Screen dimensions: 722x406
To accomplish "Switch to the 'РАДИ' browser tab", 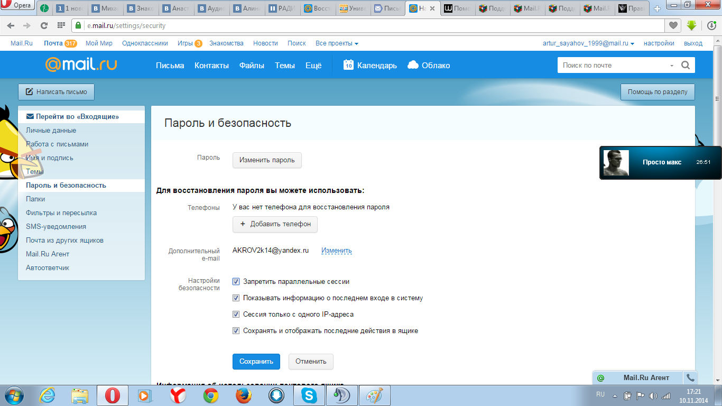I will point(281,8).
